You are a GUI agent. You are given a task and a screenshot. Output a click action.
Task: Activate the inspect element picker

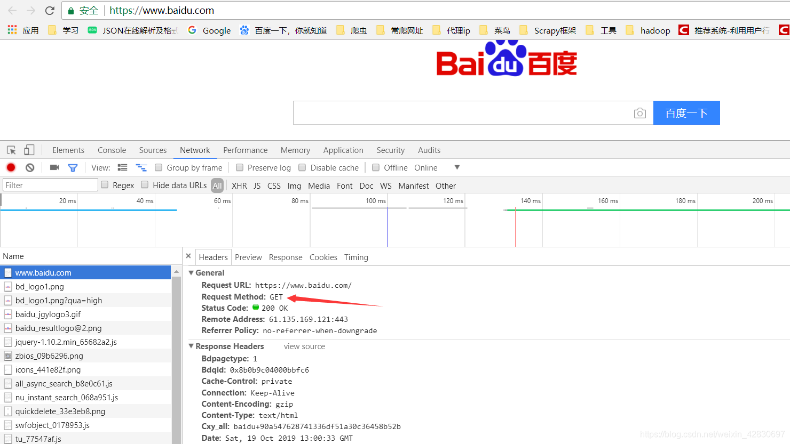pyautogui.click(x=11, y=150)
